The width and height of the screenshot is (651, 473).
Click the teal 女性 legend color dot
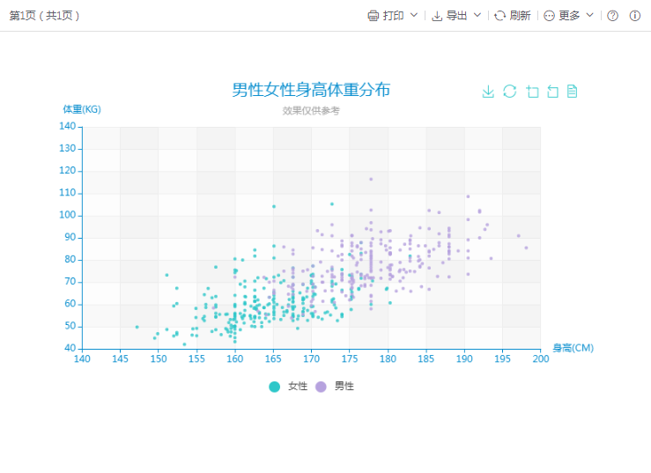pyautogui.click(x=275, y=387)
